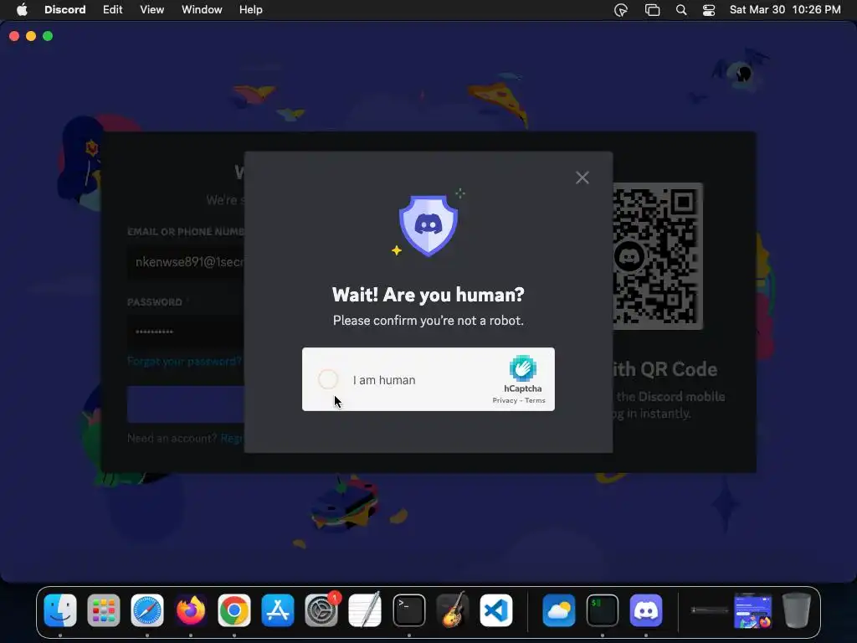Launch Firefox from the Dock
Image resolution: width=857 pixels, height=643 pixels.
[x=191, y=610]
